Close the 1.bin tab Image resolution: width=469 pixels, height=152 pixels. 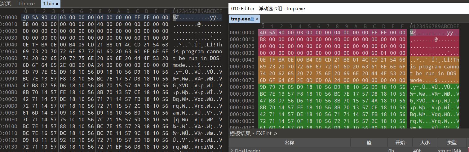(57, 4)
